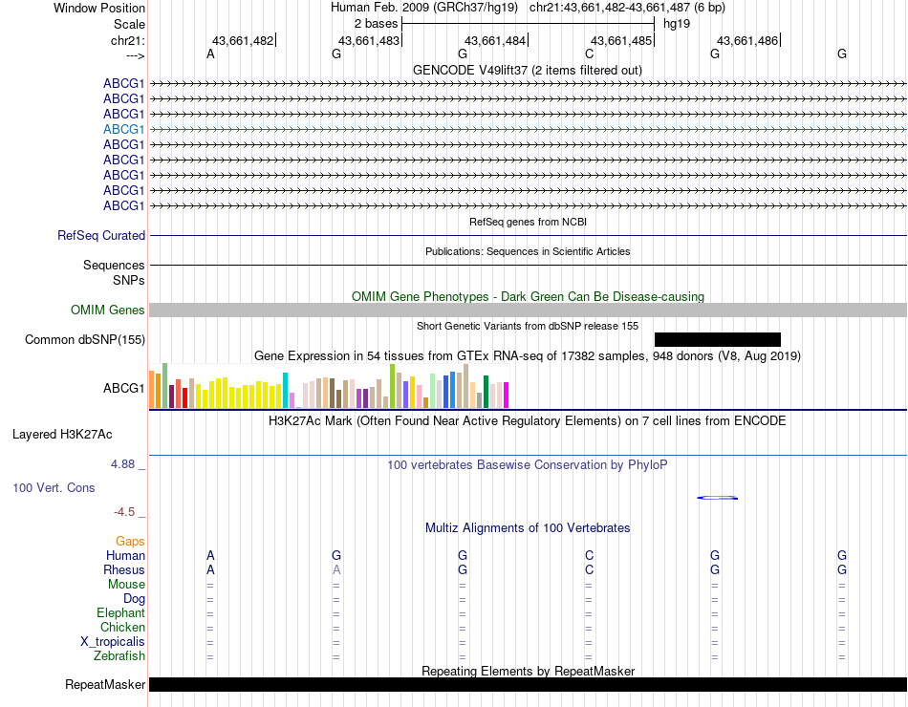Click the 4.88 PhyloP upper scale value
This screenshot has height=707, width=908.
(x=122, y=464)
